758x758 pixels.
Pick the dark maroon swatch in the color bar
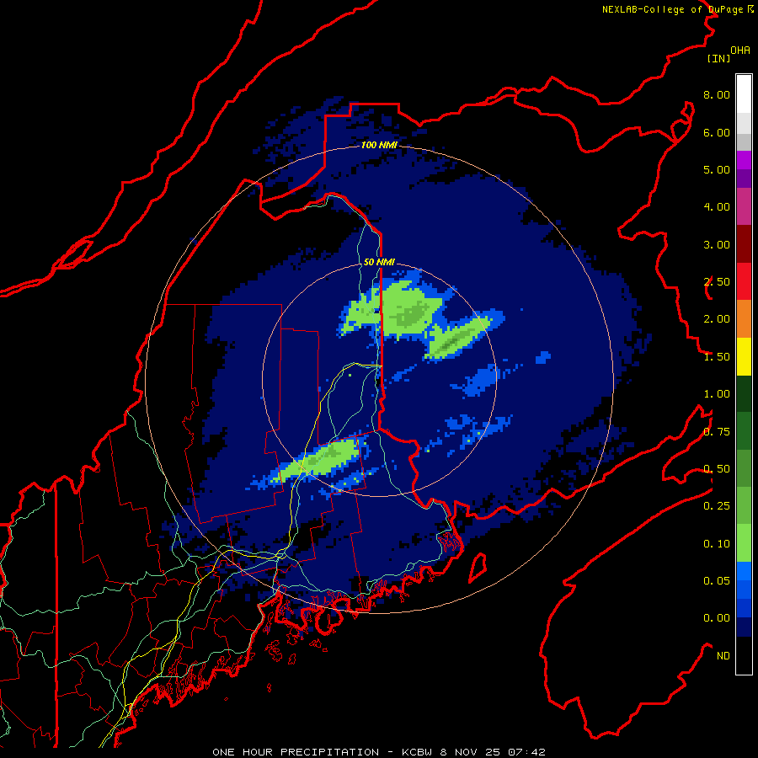pyautogui.click(x=744, y=243)
